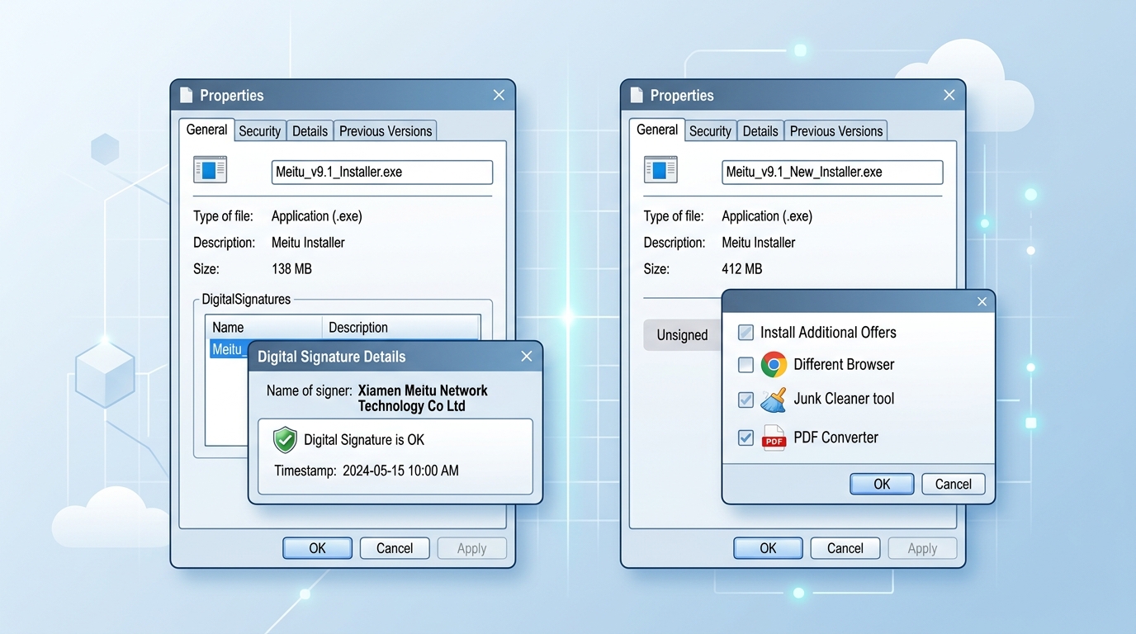The width and height of the screenshot is (1136, 634).
Task: Confirm the additional offers dialog with OK
Action: [x=882, y=484]
